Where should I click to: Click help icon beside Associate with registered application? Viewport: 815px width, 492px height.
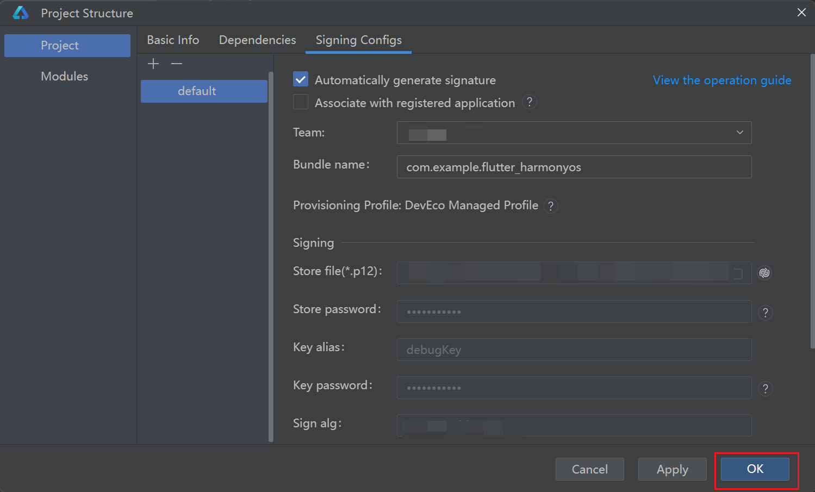click(x=529, y=102)
